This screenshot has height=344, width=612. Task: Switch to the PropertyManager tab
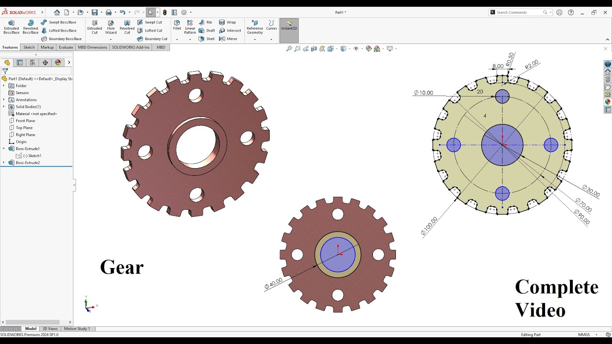[x=20, y=63]
